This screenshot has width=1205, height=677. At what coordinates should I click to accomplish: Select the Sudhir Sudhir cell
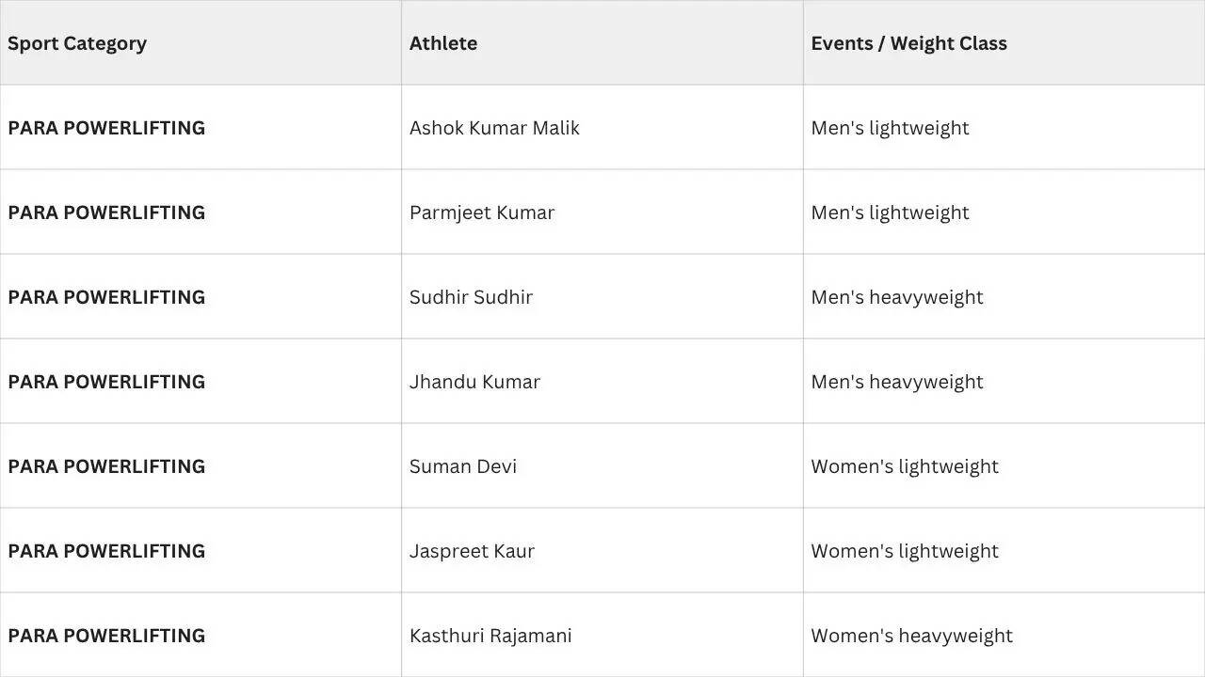click(602, 296)
